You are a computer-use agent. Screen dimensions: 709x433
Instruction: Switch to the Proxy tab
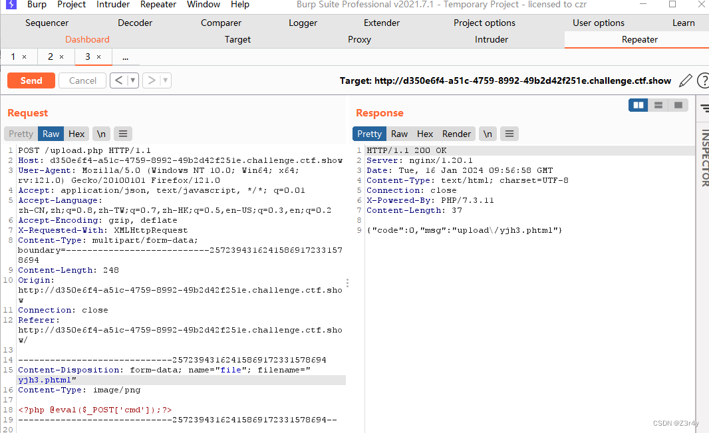coord(359,40)
